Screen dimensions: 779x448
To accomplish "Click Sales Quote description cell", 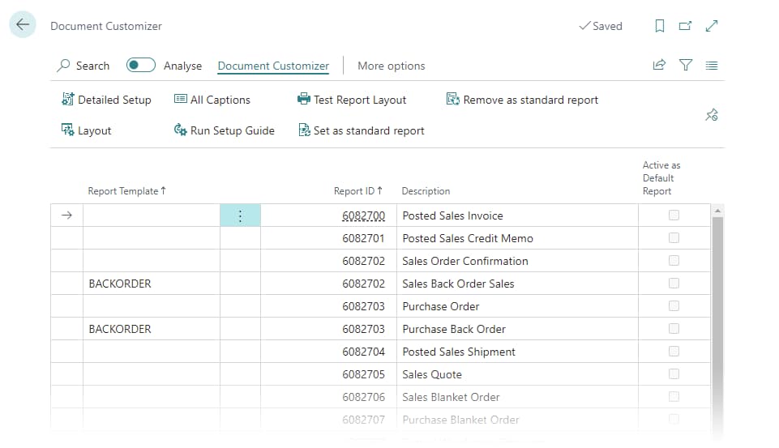I will [517, 374].
